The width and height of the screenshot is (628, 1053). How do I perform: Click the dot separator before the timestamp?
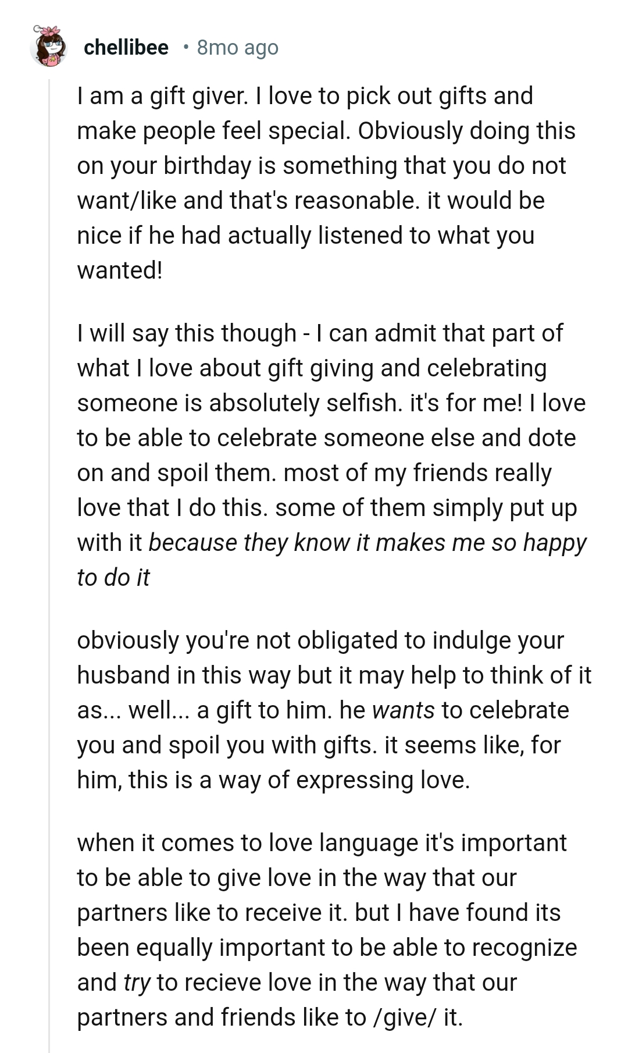(x=185, y=47)
